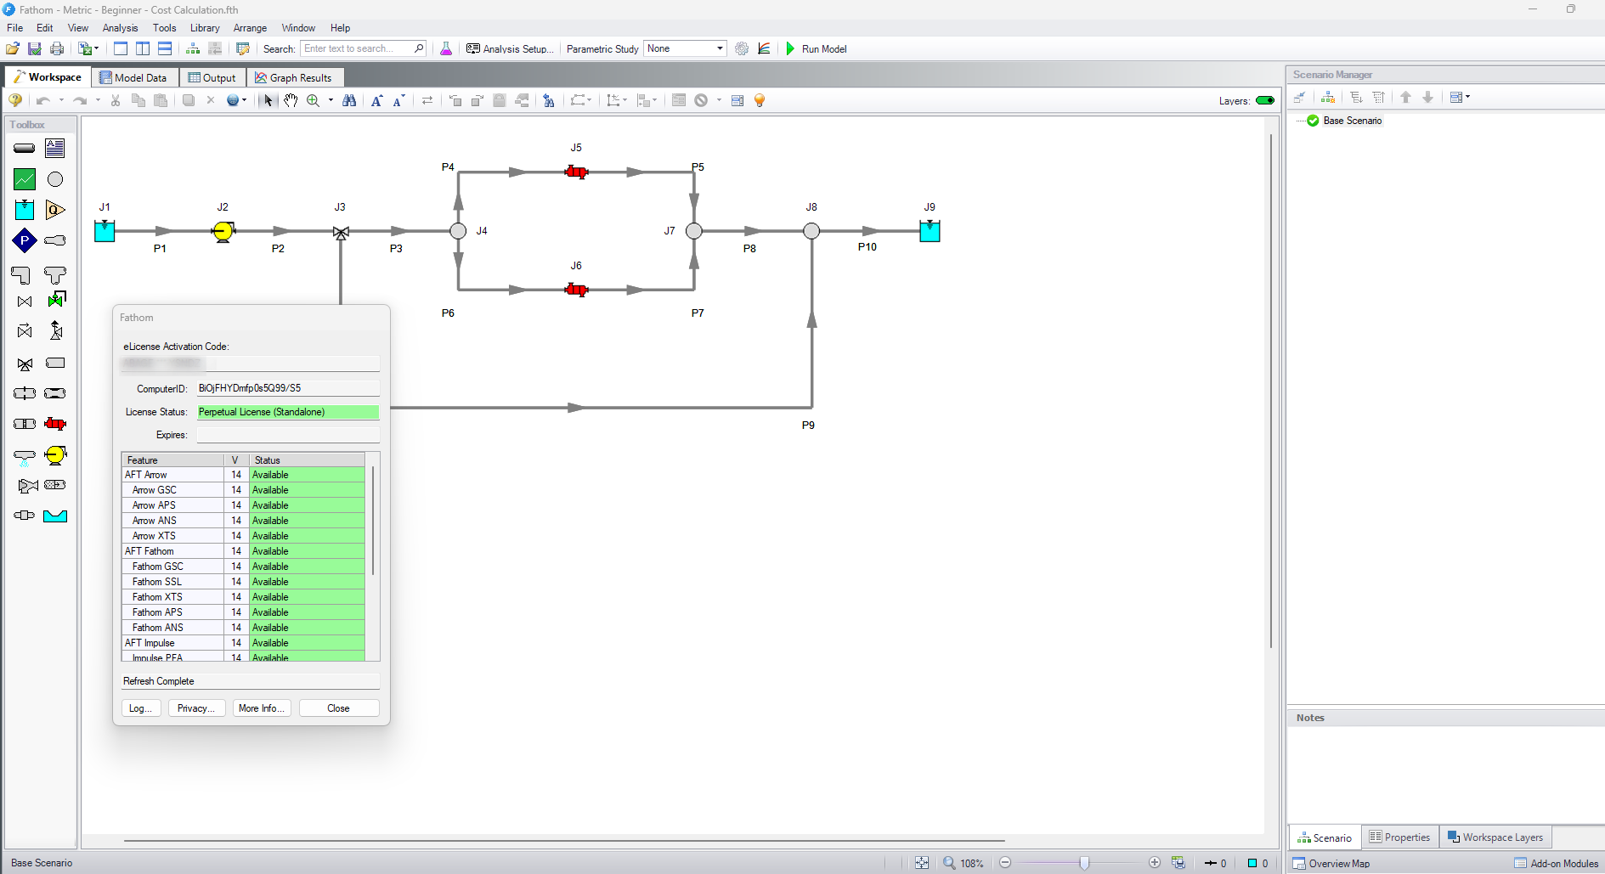
Task: Toggle the Layers switch
Action: [x=1264, y=100]
